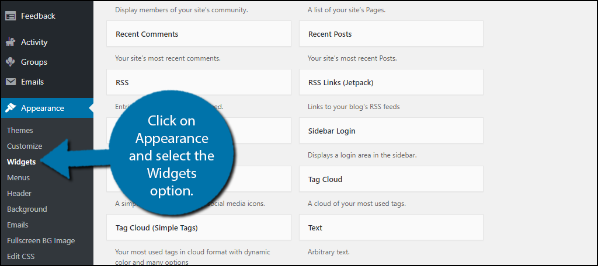Expand the Sidebar Login widget

pos(391,131)
